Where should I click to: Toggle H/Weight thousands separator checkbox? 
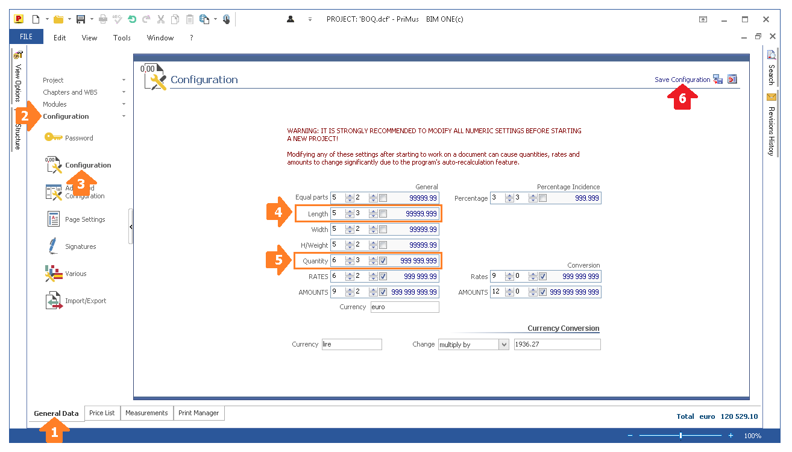pyautogui.click(x=383, y=245)
